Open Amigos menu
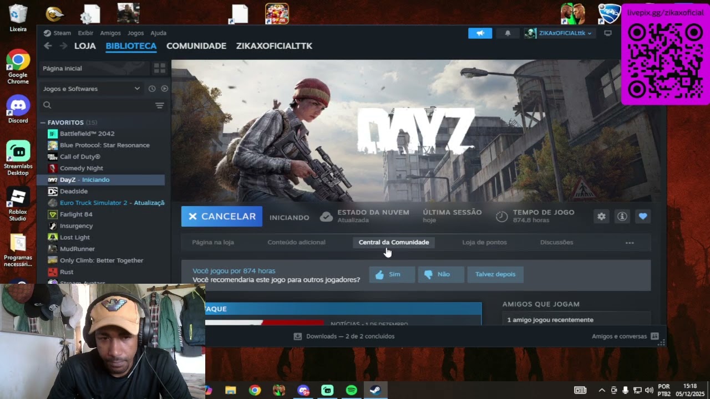 [x=110, y=33]
